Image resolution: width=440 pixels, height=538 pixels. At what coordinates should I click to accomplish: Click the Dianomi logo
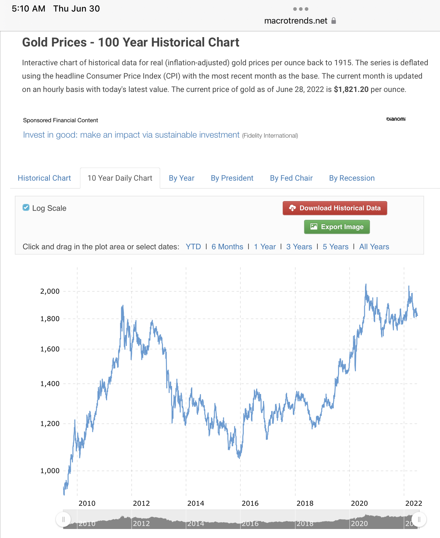(x=396, y=119)
